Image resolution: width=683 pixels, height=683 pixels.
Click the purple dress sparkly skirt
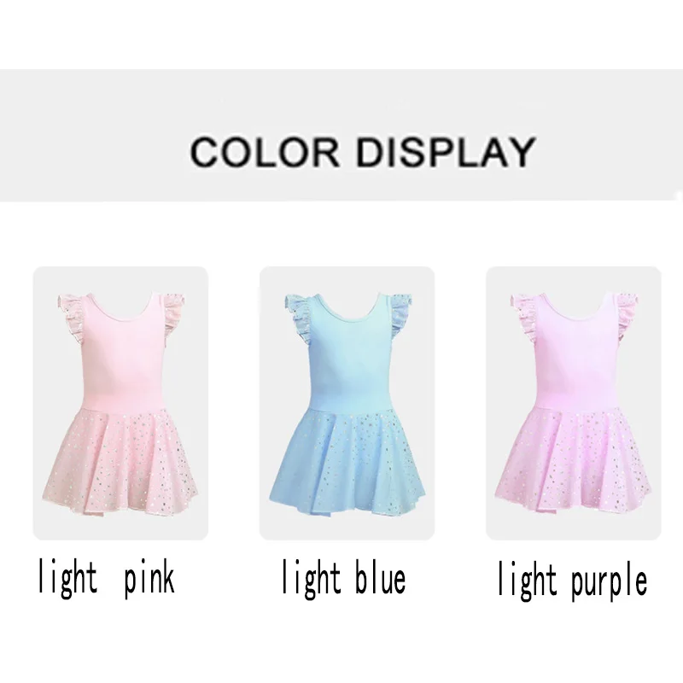(x=573, y=459)
